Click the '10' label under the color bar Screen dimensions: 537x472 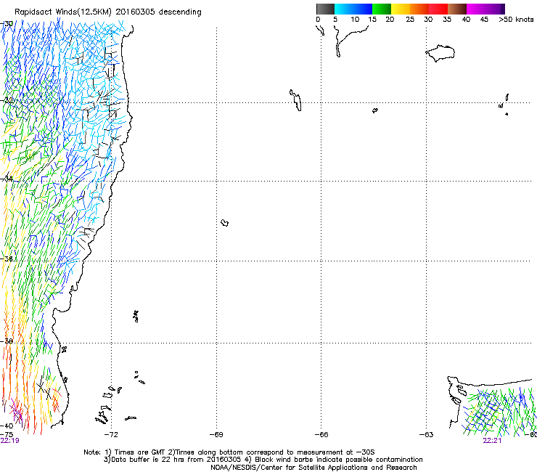point(355,20)
